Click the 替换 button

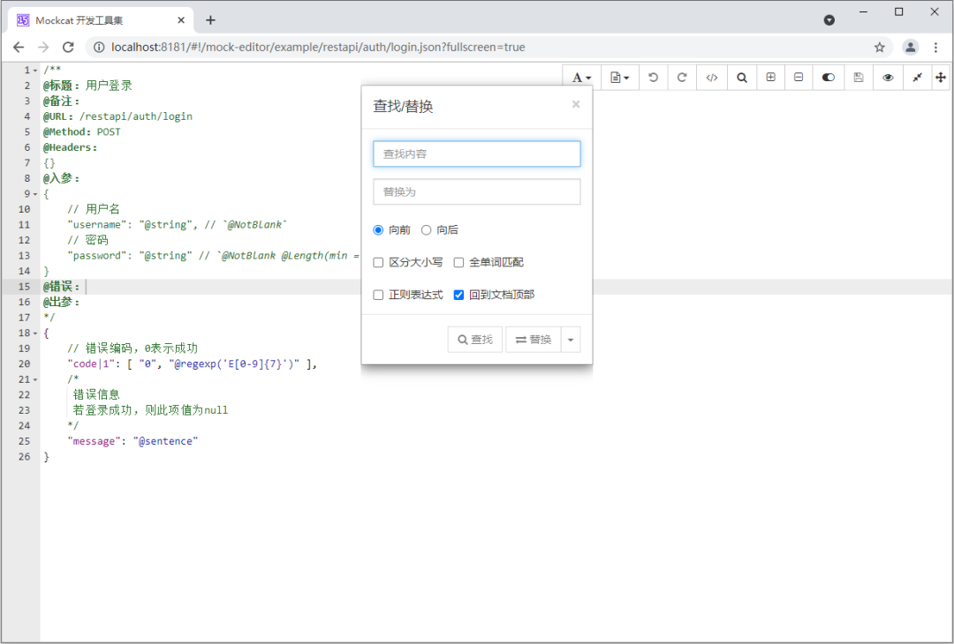[x=534, y=340]
